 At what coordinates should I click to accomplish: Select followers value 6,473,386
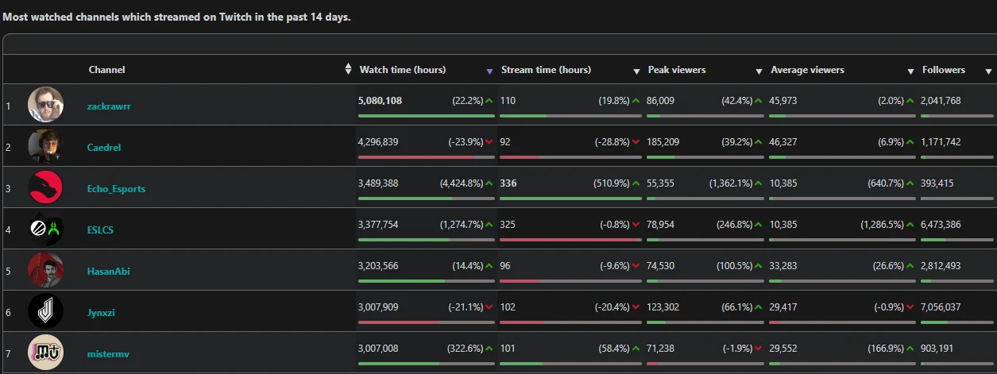[x=941, y=225]
